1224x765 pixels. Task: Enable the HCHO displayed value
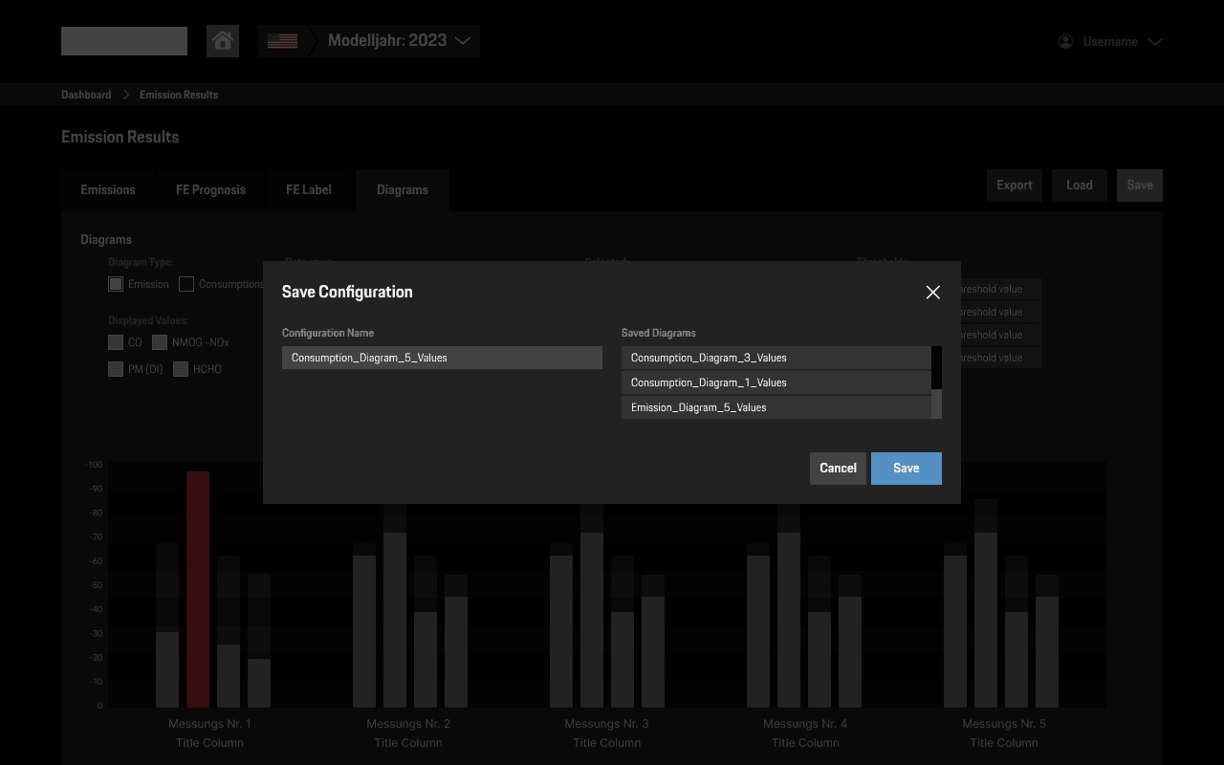pyautogui.click(x=181, y=368)
